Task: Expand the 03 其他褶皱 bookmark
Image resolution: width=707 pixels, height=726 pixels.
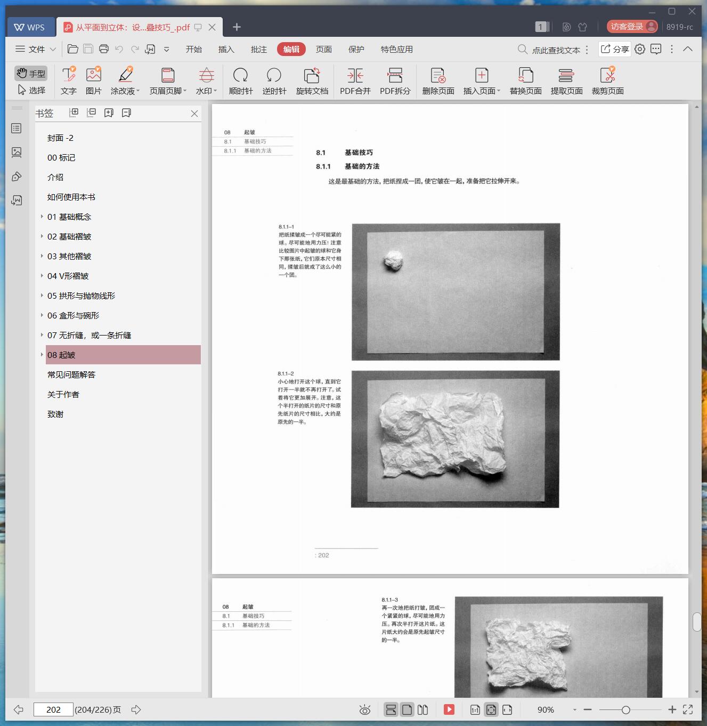Action: (42, 256)
